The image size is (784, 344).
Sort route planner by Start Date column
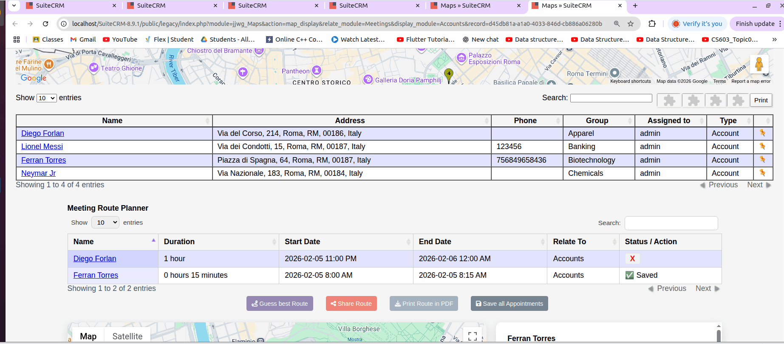point(346,242)
